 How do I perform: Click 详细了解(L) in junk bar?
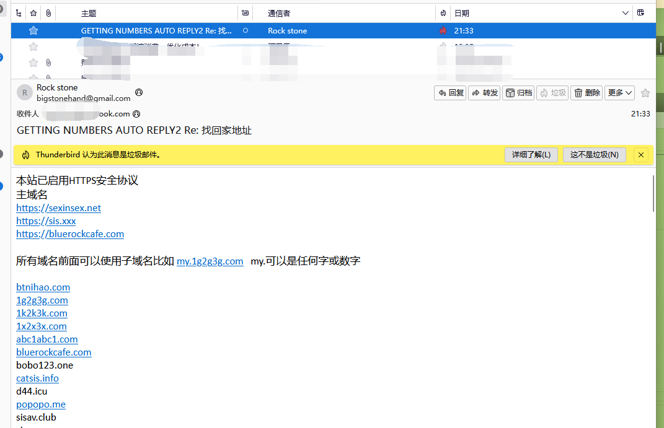(531, 155)
